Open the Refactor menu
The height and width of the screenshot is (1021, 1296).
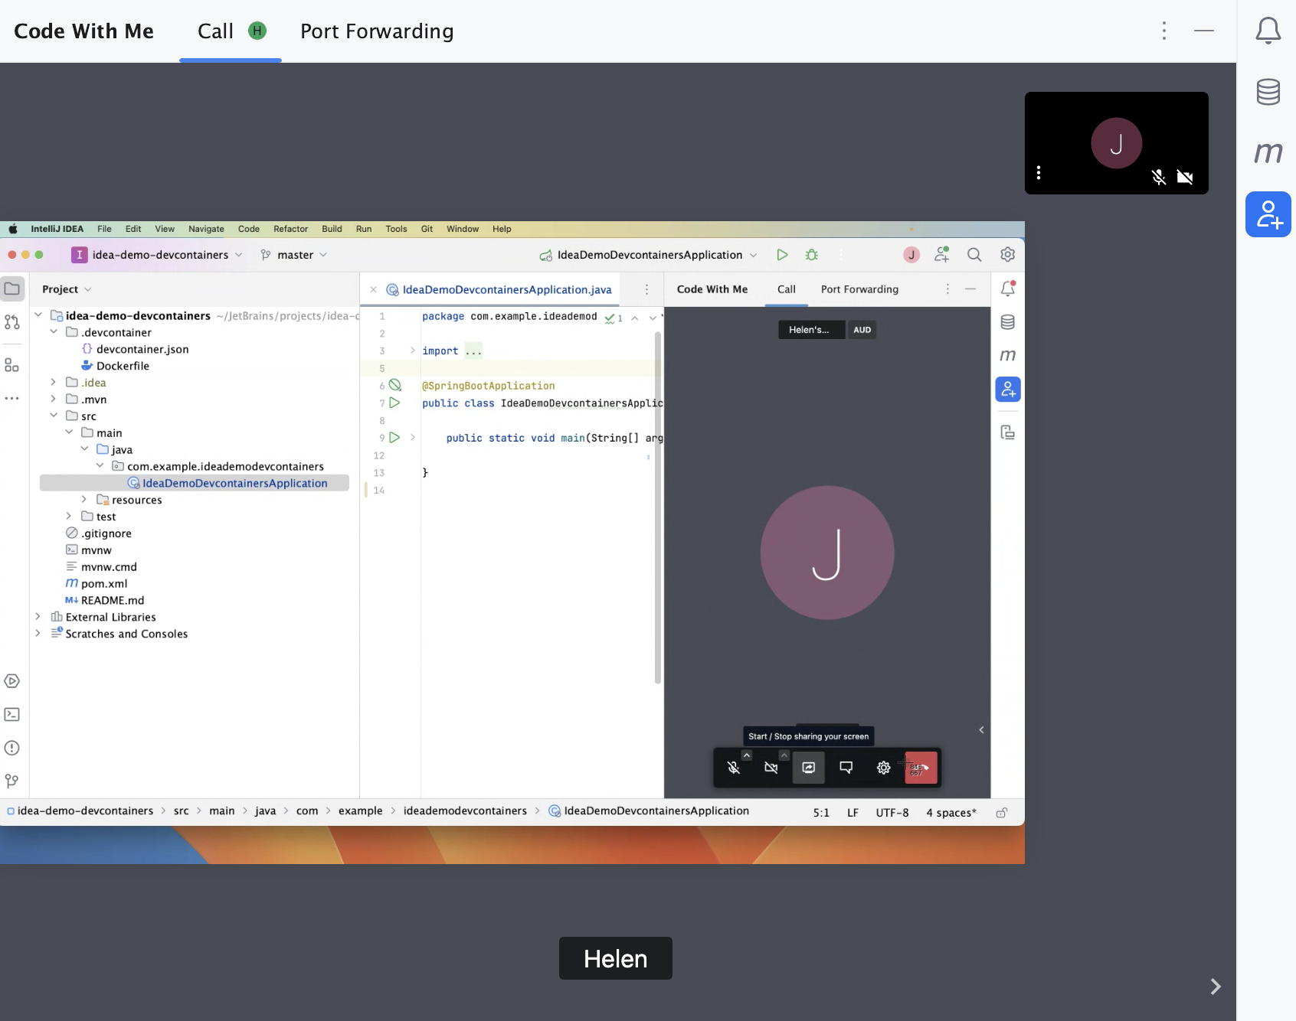tap(290, 229)
